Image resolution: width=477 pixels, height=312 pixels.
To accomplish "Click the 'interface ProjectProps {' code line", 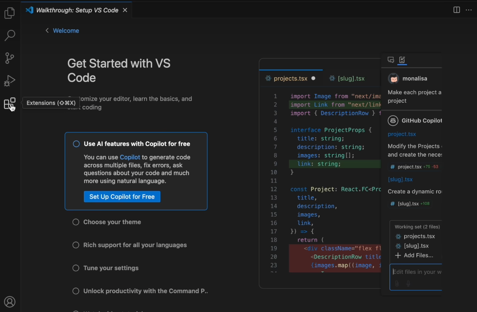I will click(x=331, y=130).
